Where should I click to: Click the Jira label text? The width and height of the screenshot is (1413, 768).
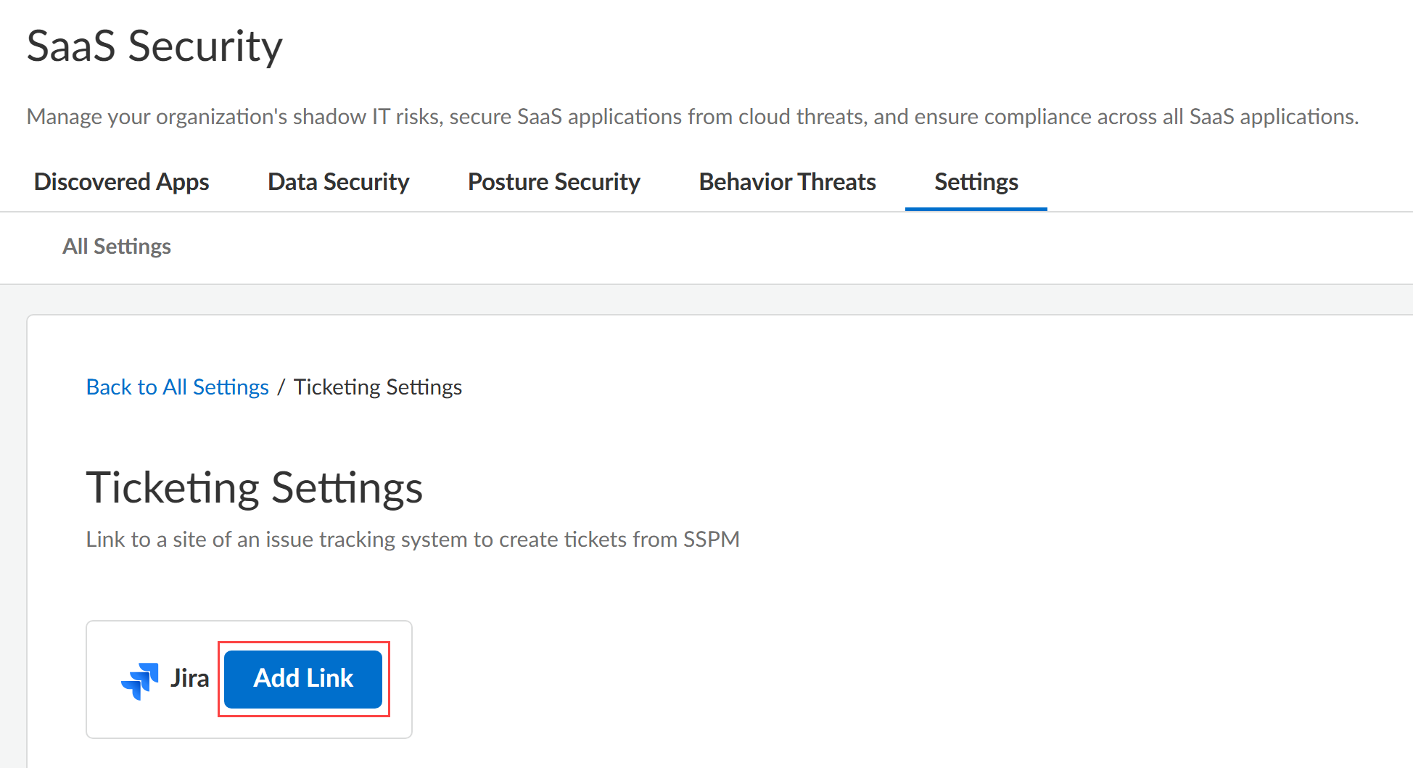[x=189, y=679]
